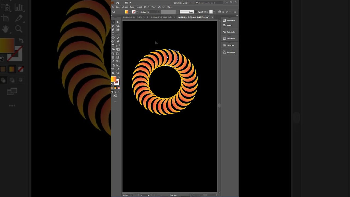Select the Selection tool arrow

coord(113,22)
